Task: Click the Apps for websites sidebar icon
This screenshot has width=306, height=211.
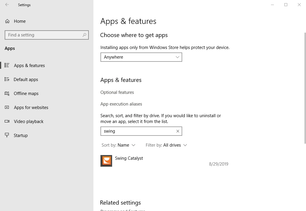Action: (x=7, y=107)
